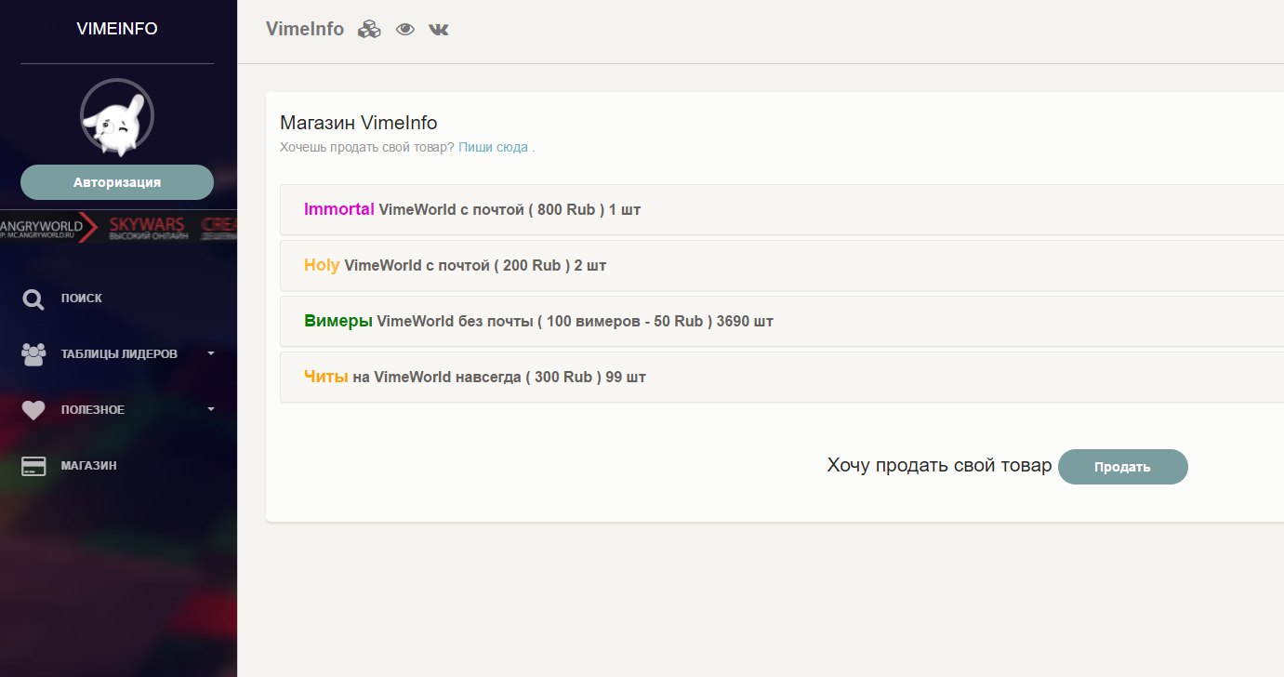Click the heart icon beside Полезное

(x=33, y=410)
